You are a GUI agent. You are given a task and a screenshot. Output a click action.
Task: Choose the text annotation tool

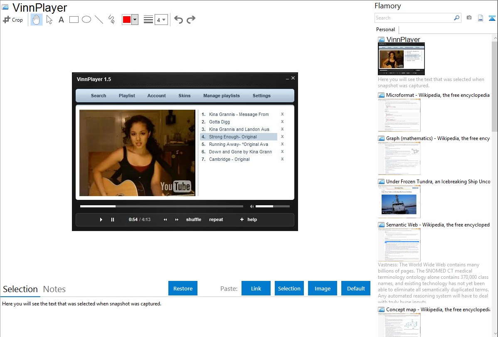click(x=61, y=20)
